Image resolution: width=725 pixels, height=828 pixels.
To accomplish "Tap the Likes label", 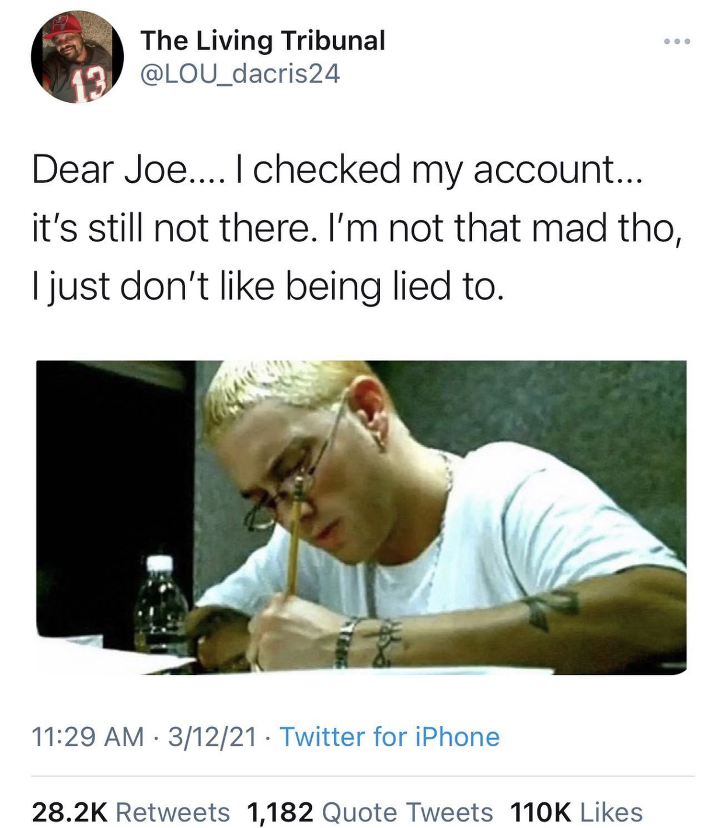I will click(611, 812).
